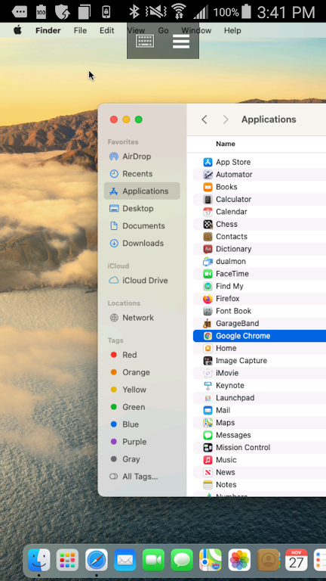Screen dimensions: 326x581
Task: Show the remote keyboard overlay icon
Action: (x=145, y=41)
